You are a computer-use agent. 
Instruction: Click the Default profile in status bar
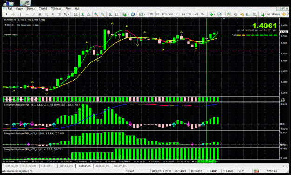coord(130,171)
